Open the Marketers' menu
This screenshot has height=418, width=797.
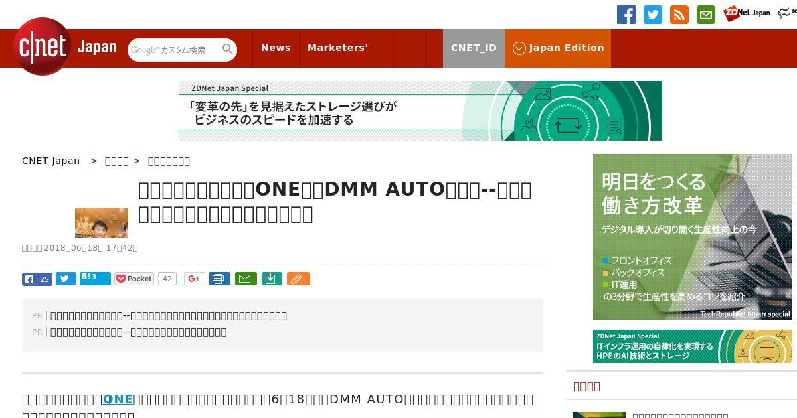(337, 48)
